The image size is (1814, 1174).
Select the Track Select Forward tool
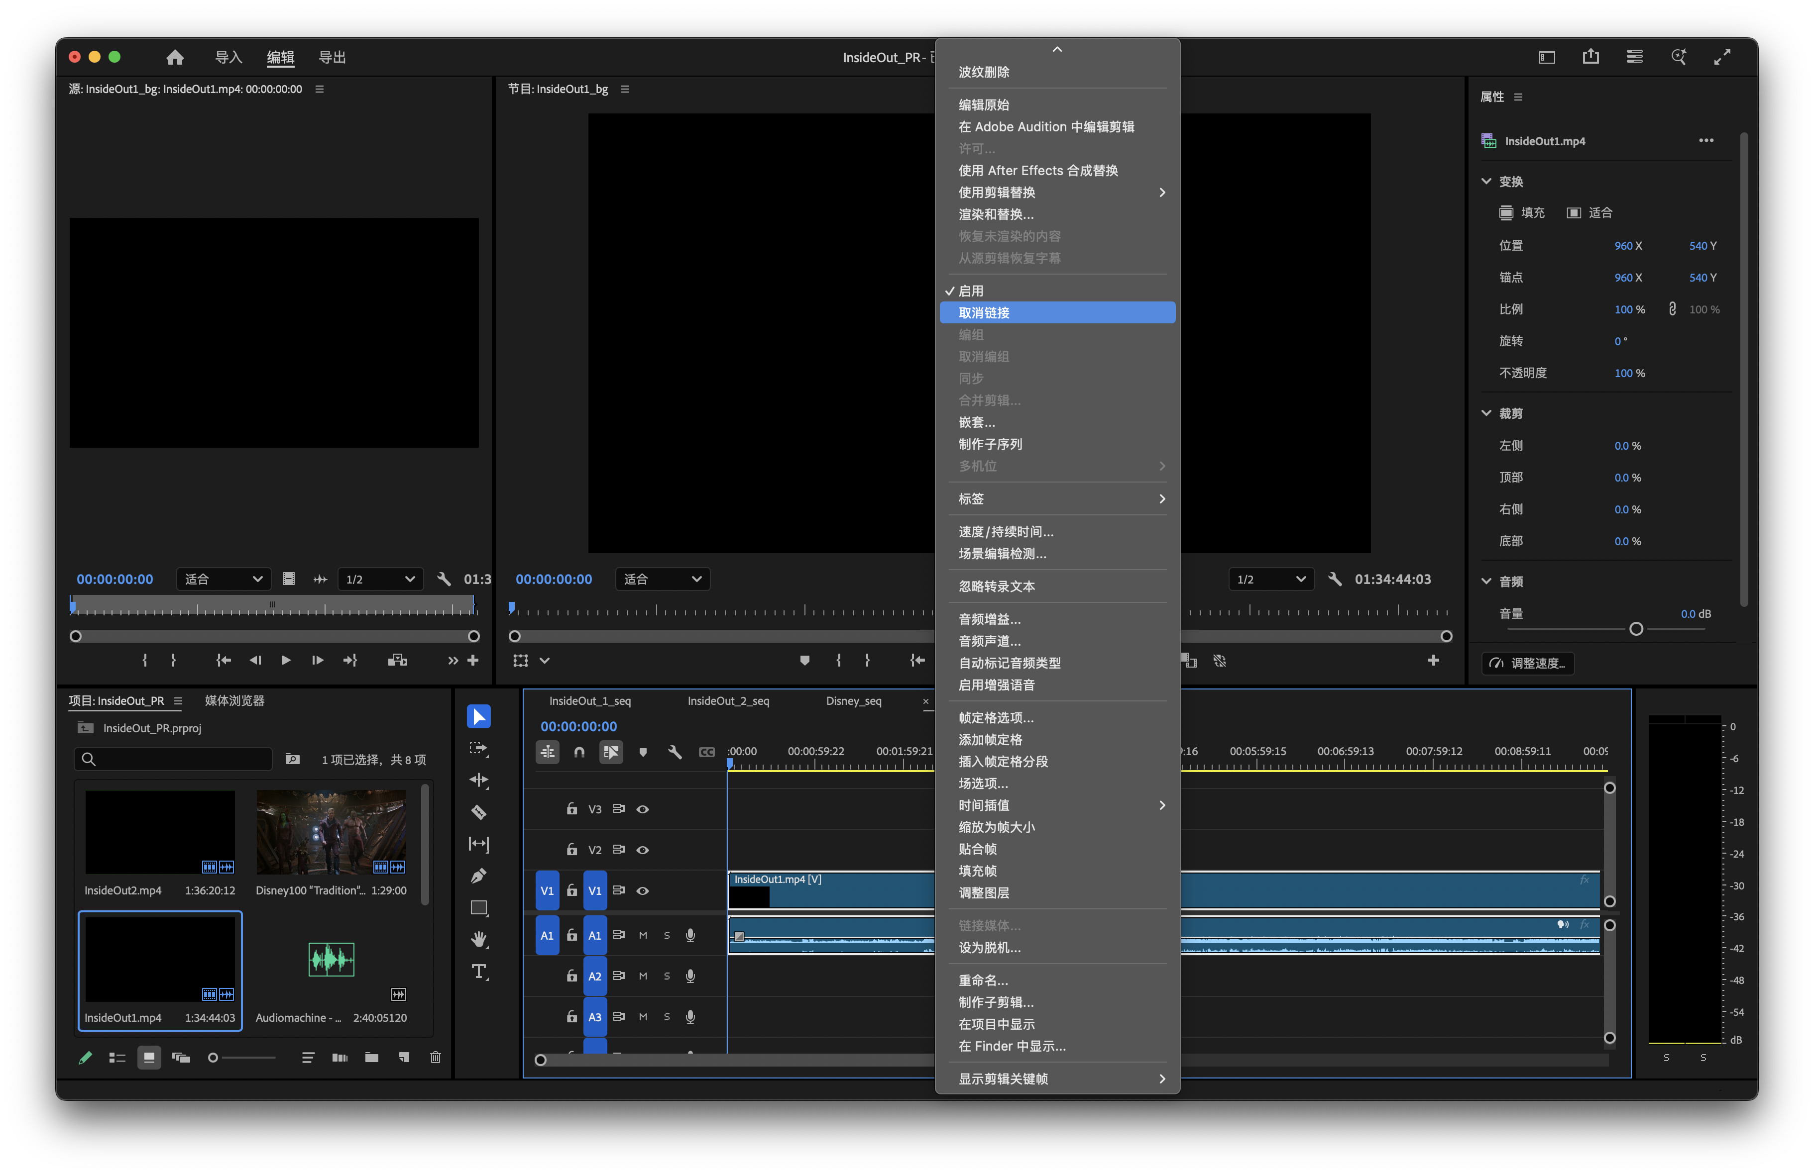(479, 749)
